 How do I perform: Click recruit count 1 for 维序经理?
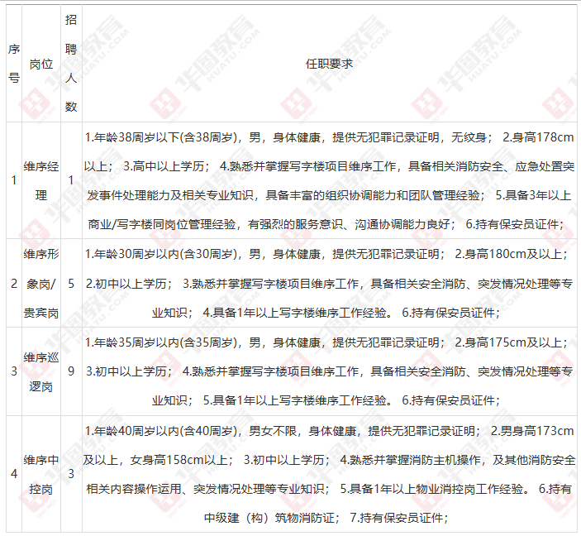point(71,180)
